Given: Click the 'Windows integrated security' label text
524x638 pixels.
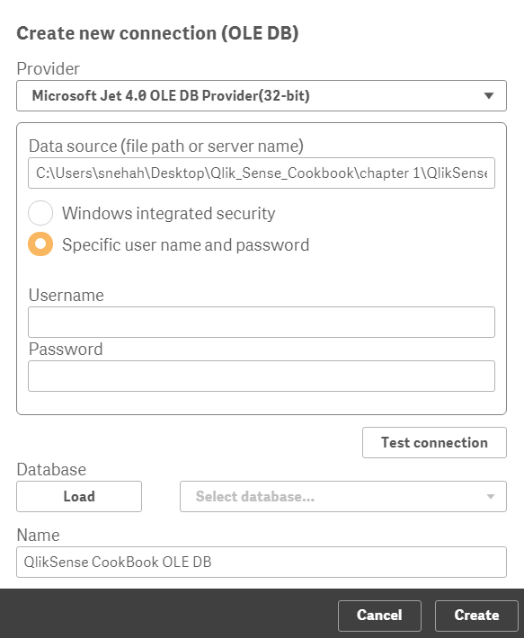Looking at the screenshot, I should 168,213.
